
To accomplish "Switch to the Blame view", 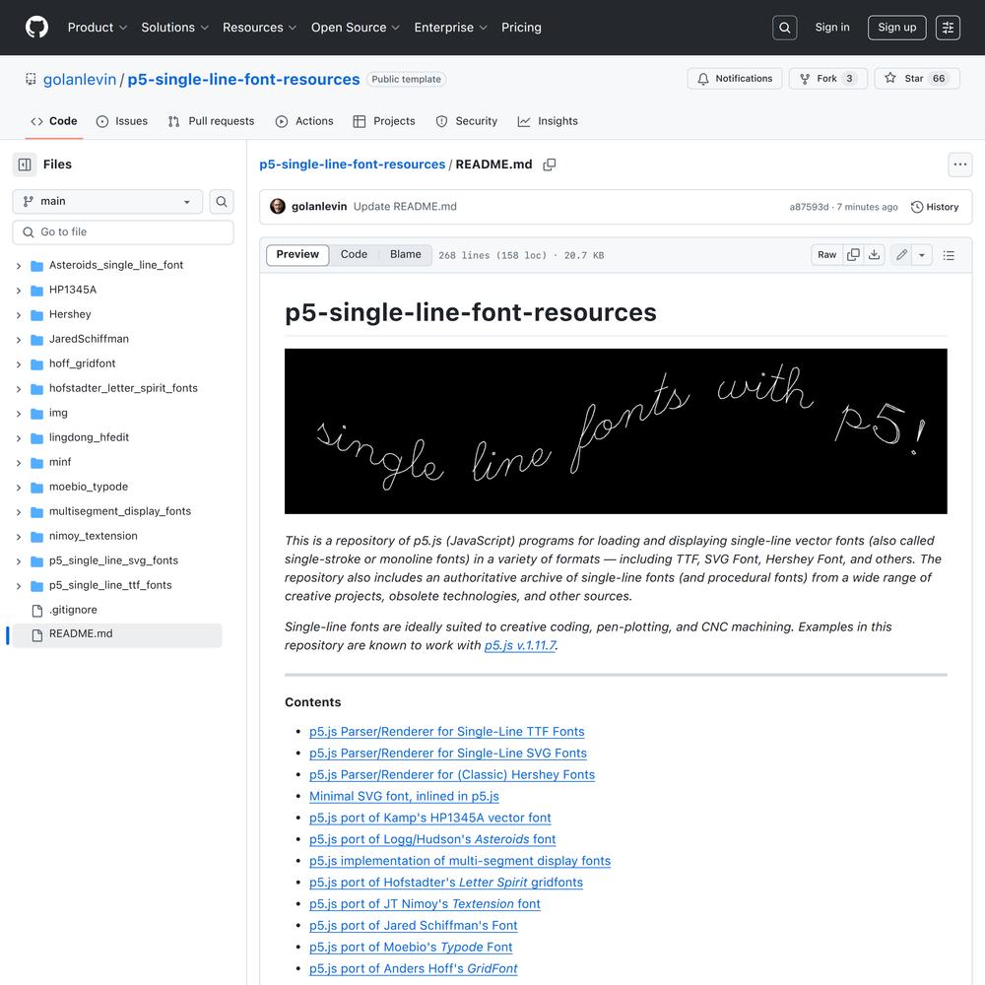I will [x=406, y=255].
